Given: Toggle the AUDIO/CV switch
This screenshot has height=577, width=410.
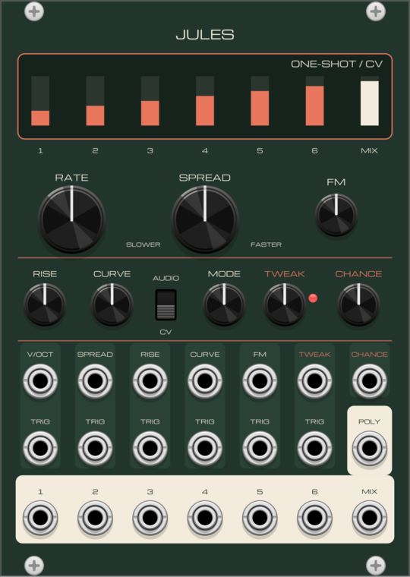Looking at the screenshot, I should pyautogui.click(x=166, y=304).
